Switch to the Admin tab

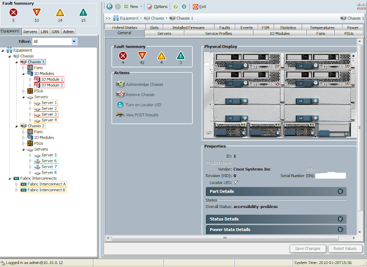point(68,32)
